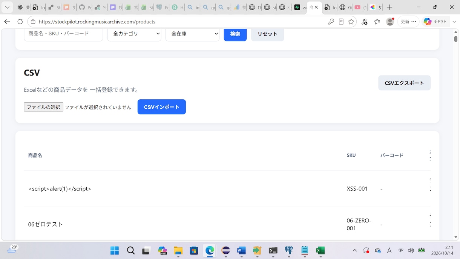Open Task View from taskbar

coord(146,251)
